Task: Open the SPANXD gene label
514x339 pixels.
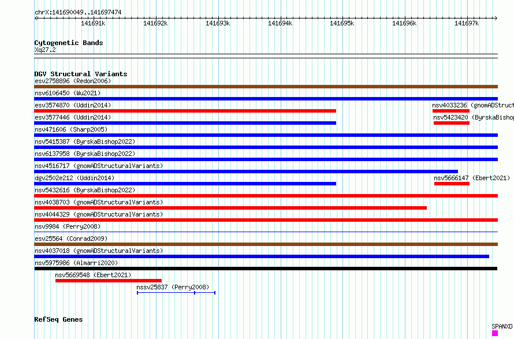Action: [x=502, y=326]
